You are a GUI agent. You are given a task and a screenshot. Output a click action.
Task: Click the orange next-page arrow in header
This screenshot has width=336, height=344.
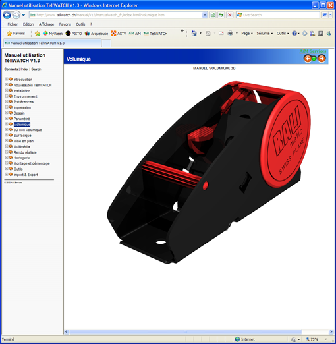[x=322, y=59]
